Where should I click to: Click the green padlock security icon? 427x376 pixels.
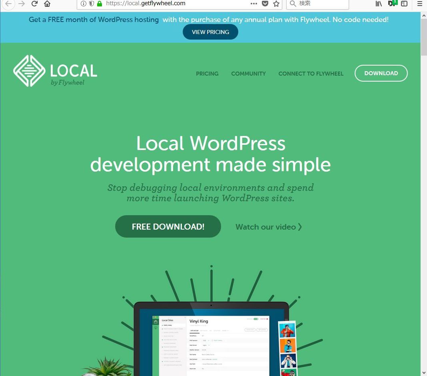(100, 4)
